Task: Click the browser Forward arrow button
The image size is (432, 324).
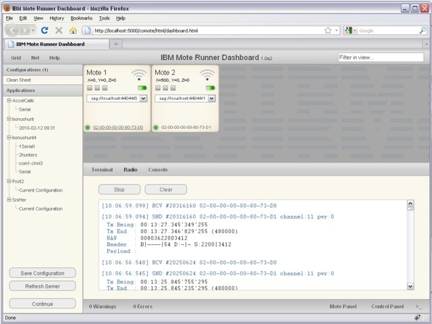Action: 24,30
